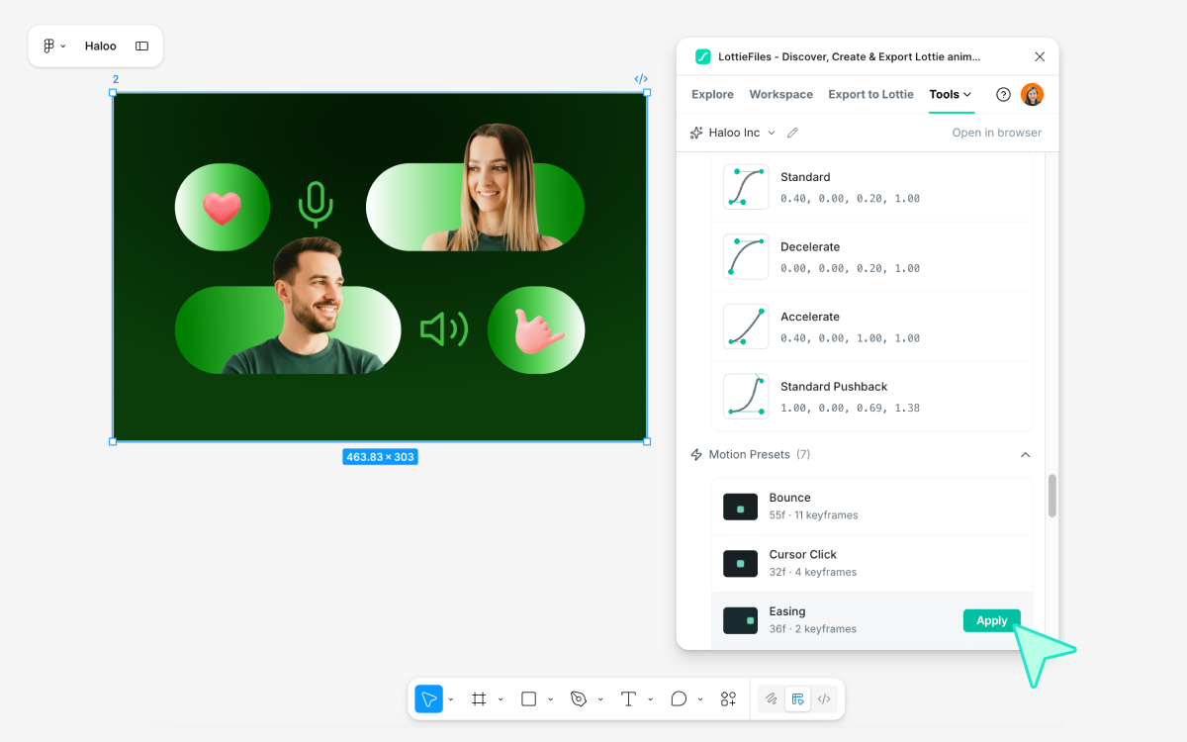Screen dimensions: 1187x742
Task: Toggle the sidebar panel icon next to Haloo
Action: click(141, 46)
